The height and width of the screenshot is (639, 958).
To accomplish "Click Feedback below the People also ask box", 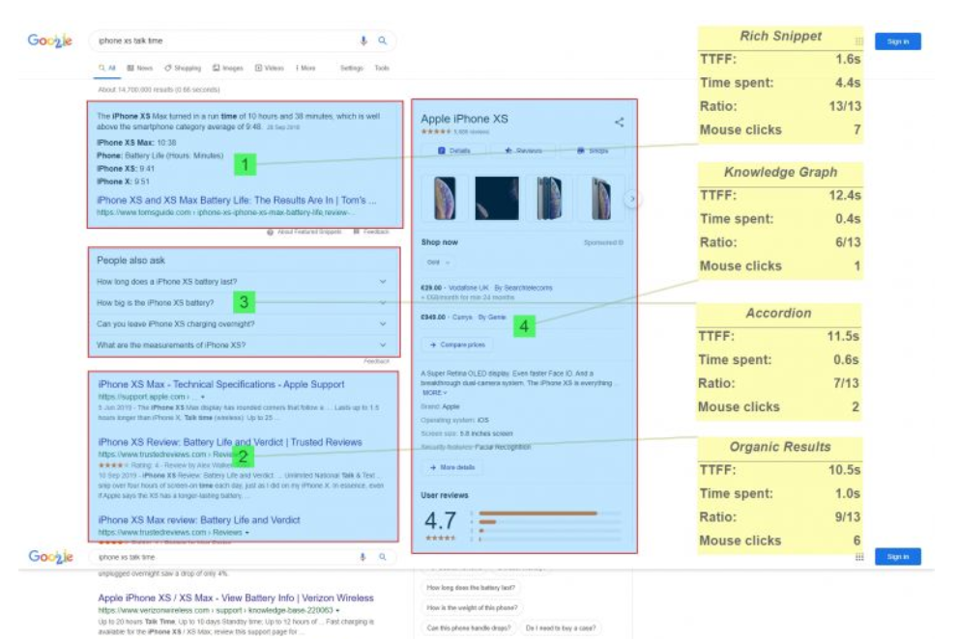I will (376, 362).
